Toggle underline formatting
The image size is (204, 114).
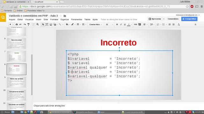coord(125,24)
